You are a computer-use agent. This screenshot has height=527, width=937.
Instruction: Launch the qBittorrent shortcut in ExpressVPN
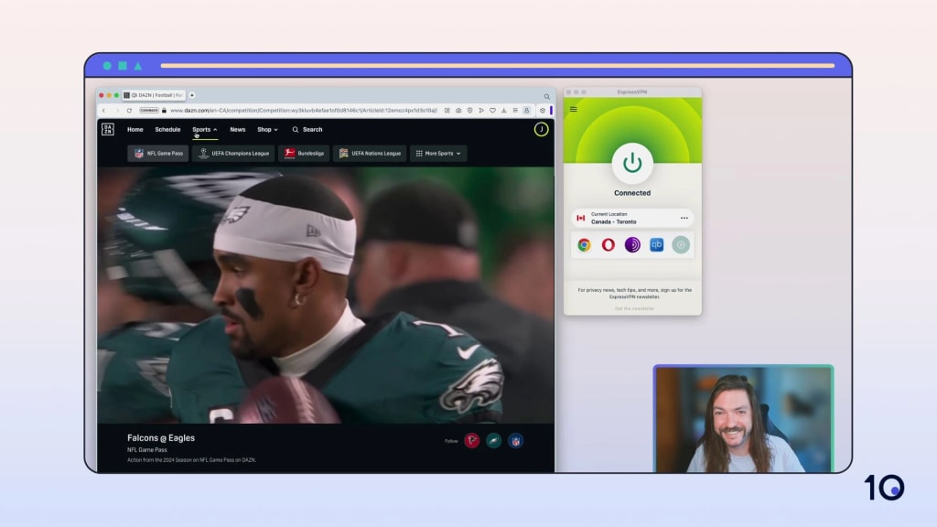tap(656, 245)
